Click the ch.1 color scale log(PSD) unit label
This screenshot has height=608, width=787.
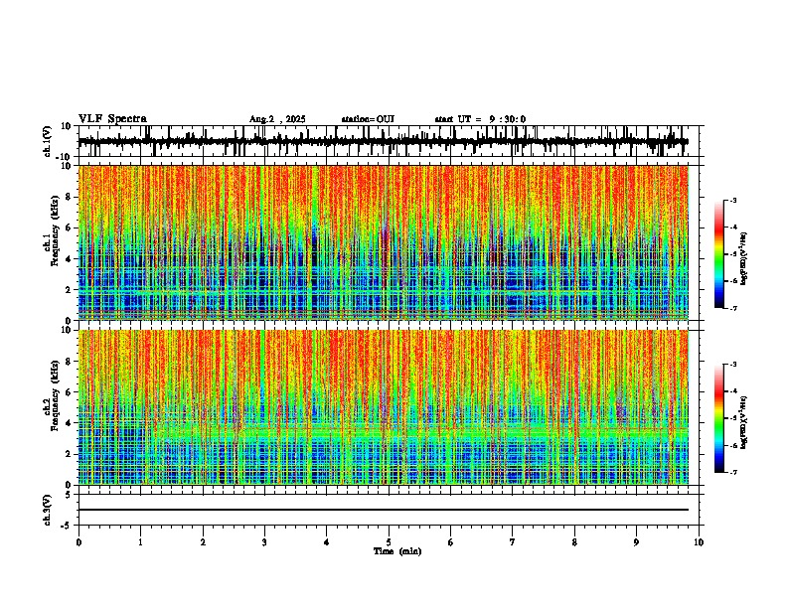click(744, 258)
